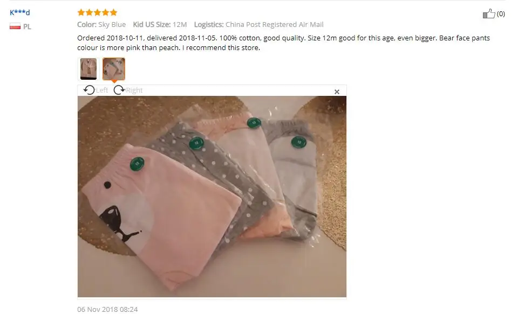Click the five-star rating
This screenshot has width=518, height=314.
coord(97,12)
